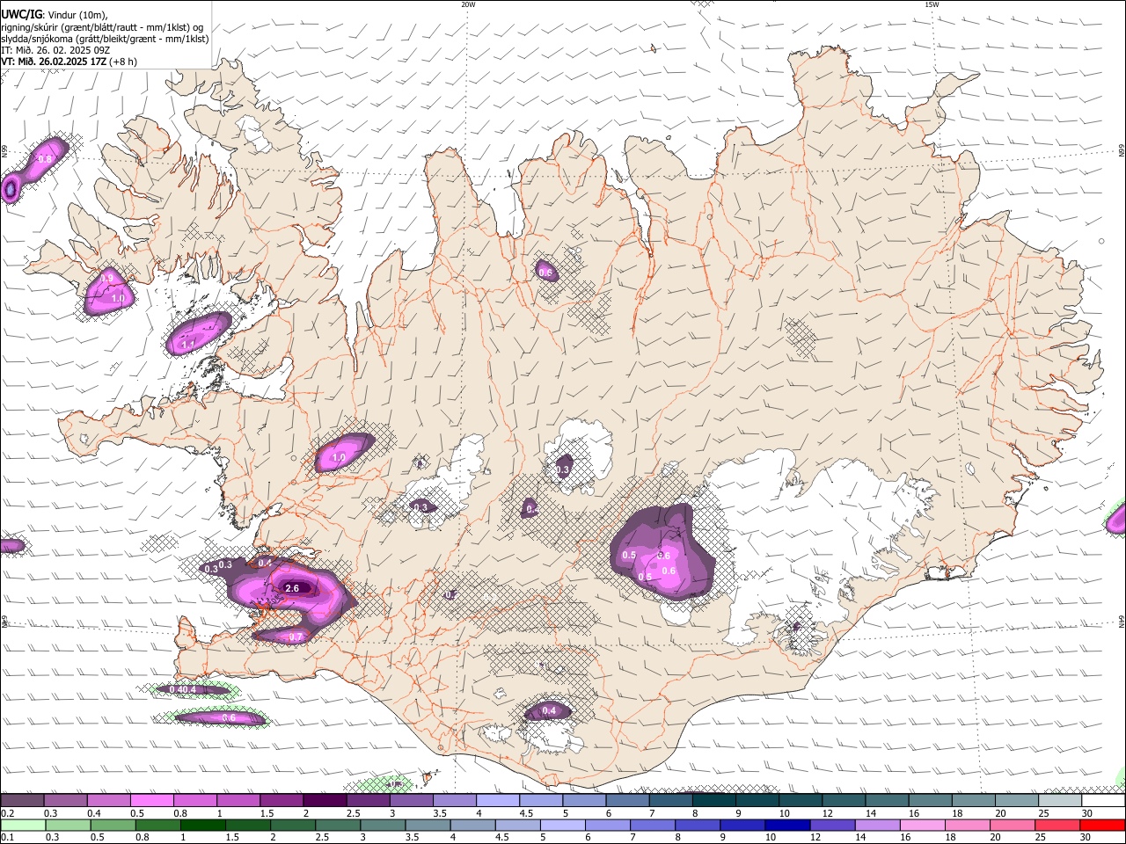Click the 20W longitude label

click(468, 4)
